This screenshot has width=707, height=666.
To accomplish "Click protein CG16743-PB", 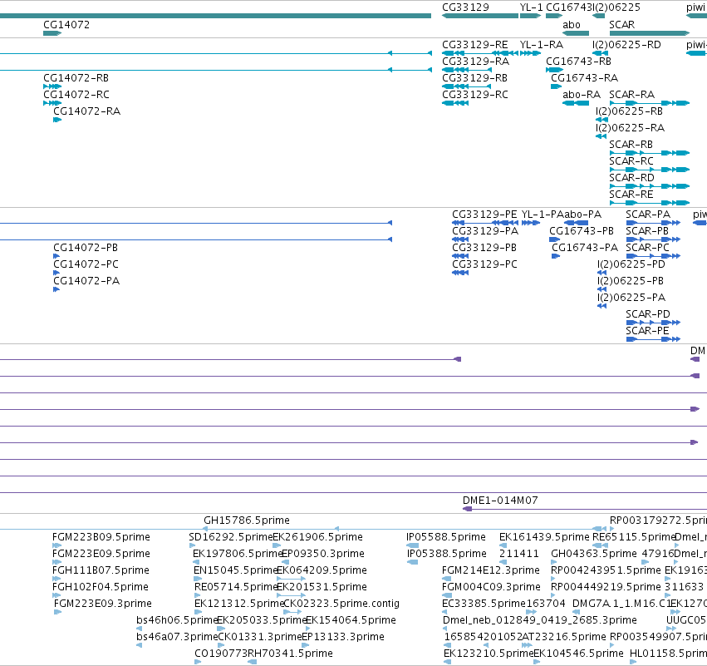I will [582, 231].
